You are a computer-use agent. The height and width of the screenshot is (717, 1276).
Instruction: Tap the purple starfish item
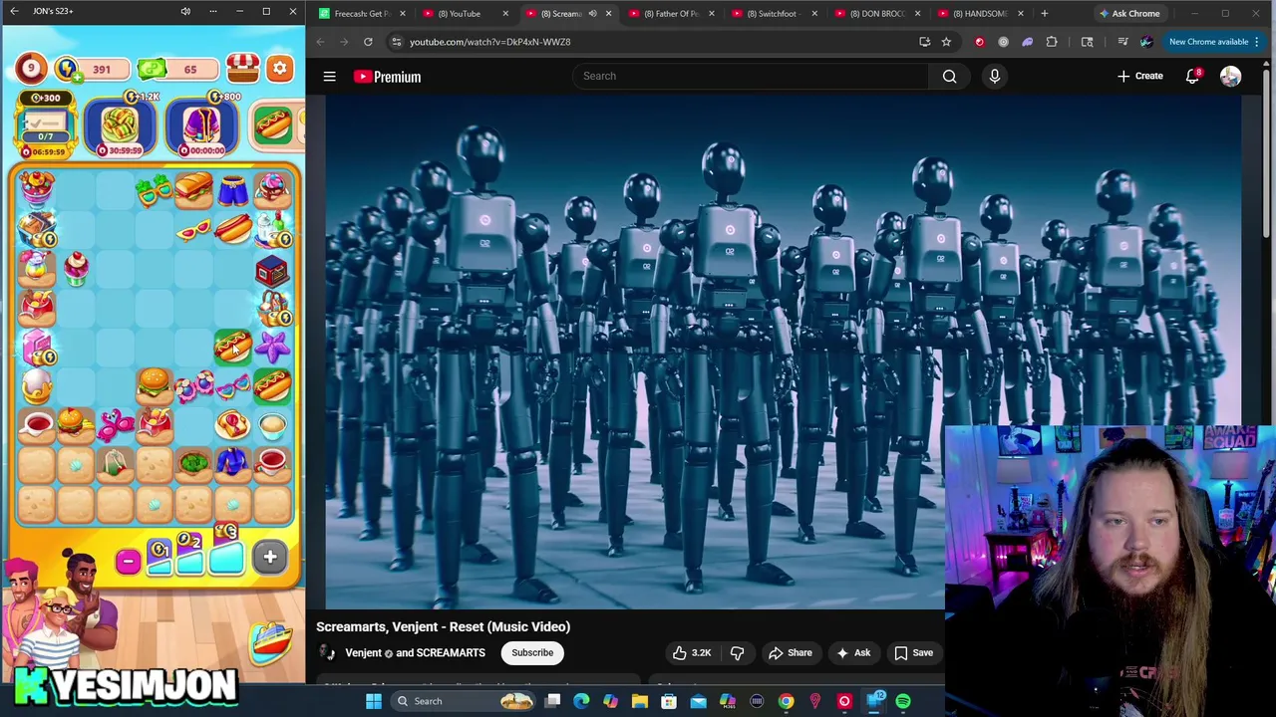(x=272, y=346)
